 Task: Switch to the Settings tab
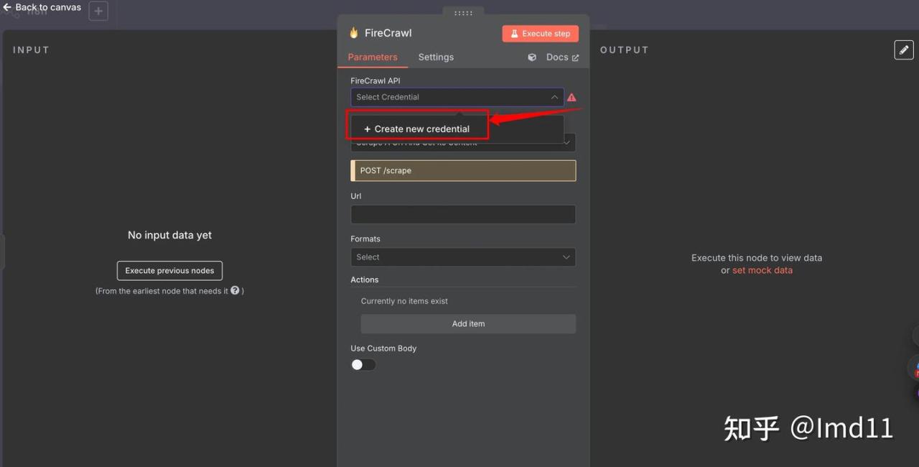436,57
